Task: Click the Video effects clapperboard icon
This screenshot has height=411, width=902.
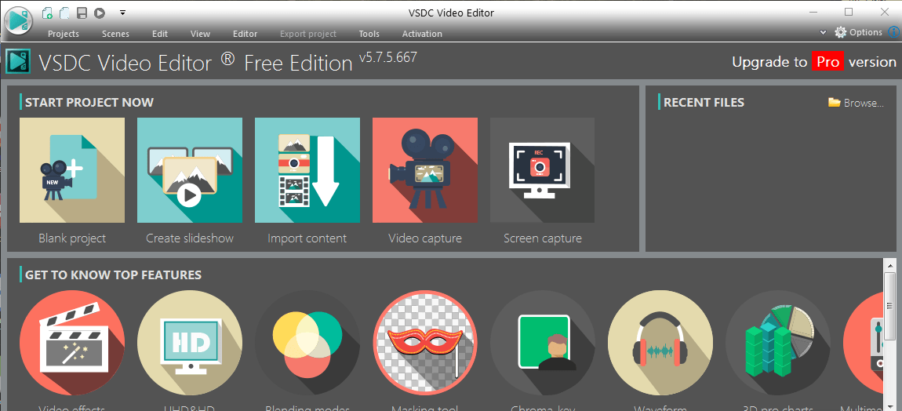Action: (x=72, y=343)
